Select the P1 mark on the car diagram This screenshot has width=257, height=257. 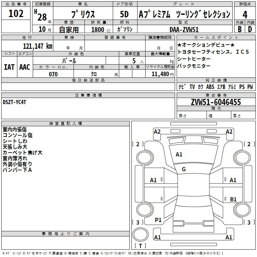[158, 220]
